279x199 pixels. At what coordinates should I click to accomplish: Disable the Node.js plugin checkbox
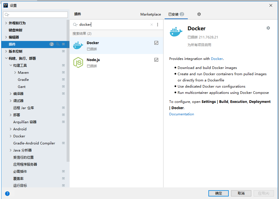(x=156, y=60)
